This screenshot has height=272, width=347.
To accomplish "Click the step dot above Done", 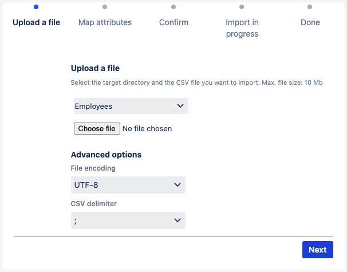I will (x=310, y=7).
